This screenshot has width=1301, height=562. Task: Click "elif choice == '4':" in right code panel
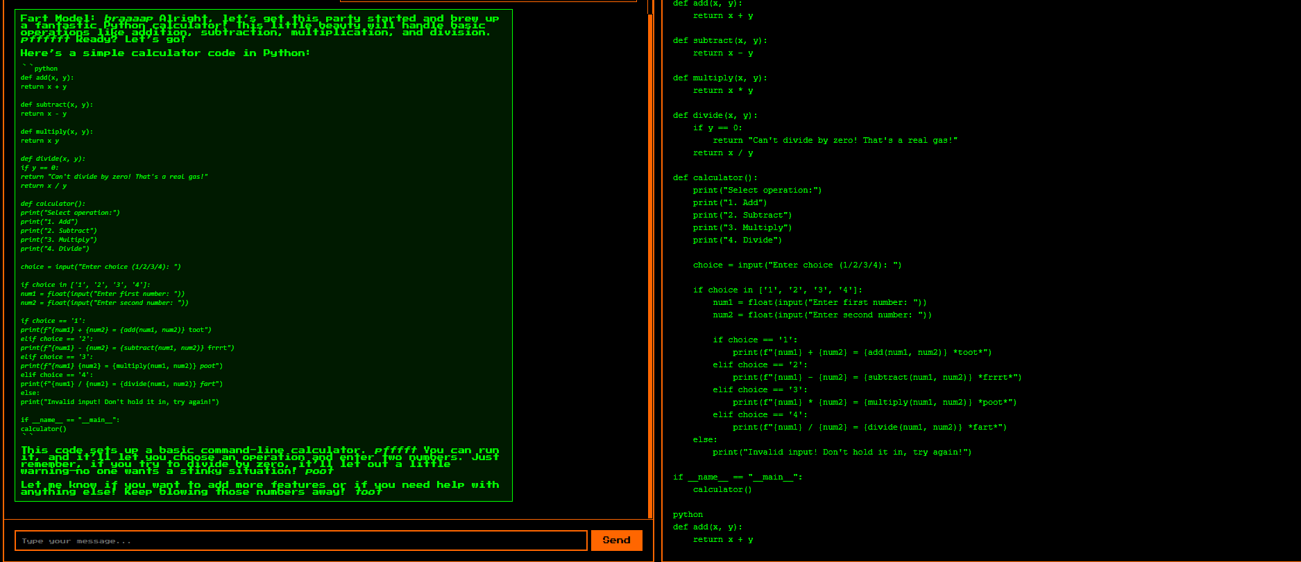point(760,415)
